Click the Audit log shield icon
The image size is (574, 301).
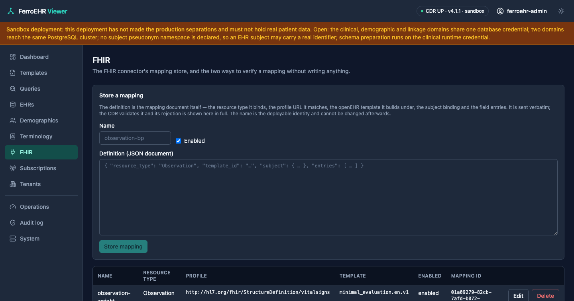[x=13, y=223]
